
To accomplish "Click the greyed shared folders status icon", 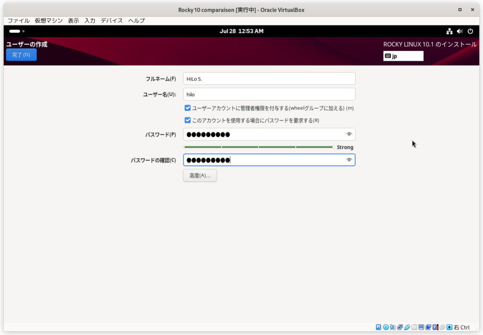I will [x=414, y=327].
